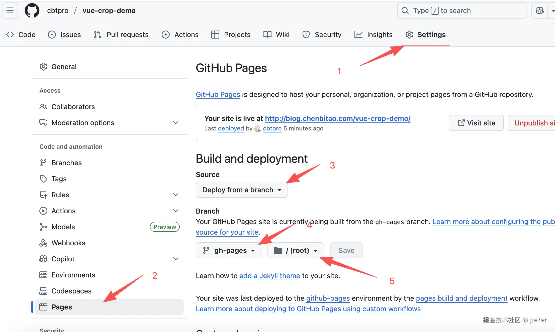The image size is (555, 332).
Task: Open the Codespaces settings in the sidebar
Action: click(71, 291)
